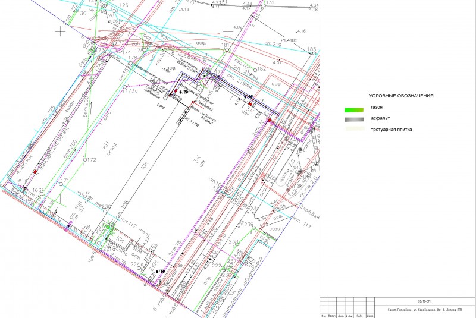Click the green газон legend swatch

(354, 110)
